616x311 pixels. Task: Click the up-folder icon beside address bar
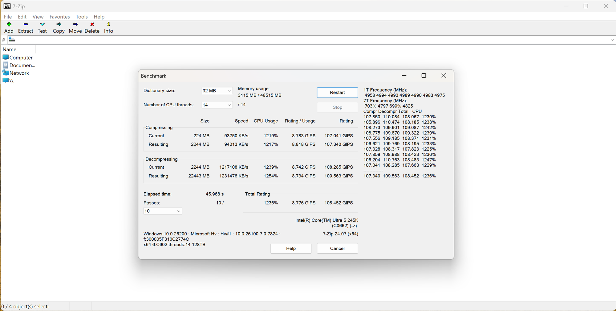pyautogui.click(x=4, y=40)
